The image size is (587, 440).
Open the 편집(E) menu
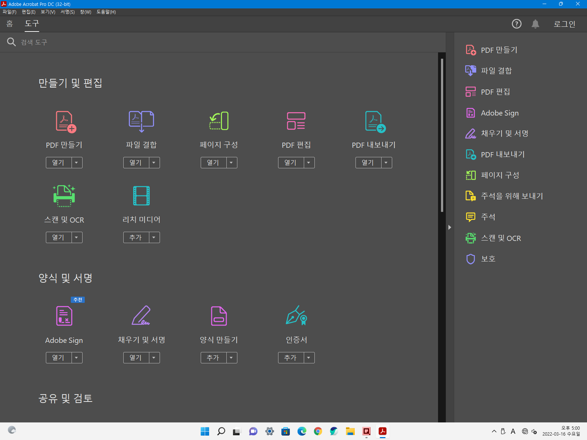coord(29,12)
